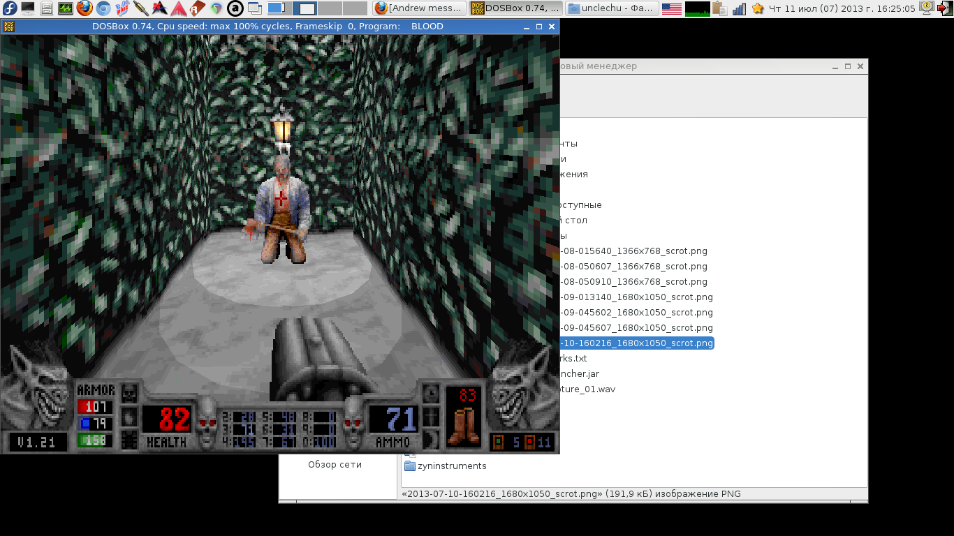Click the yellow star tray icon
The height and width of the screenshot is (536, 954).
(758, 8)
